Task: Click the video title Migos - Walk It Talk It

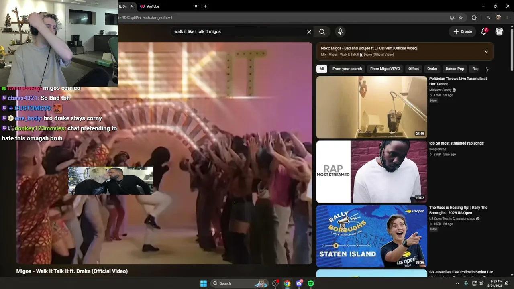Action: click(72, 271)
